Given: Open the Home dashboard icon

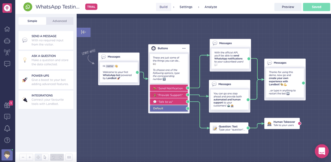Looking at the screenshot, I should tap(7, 29).
